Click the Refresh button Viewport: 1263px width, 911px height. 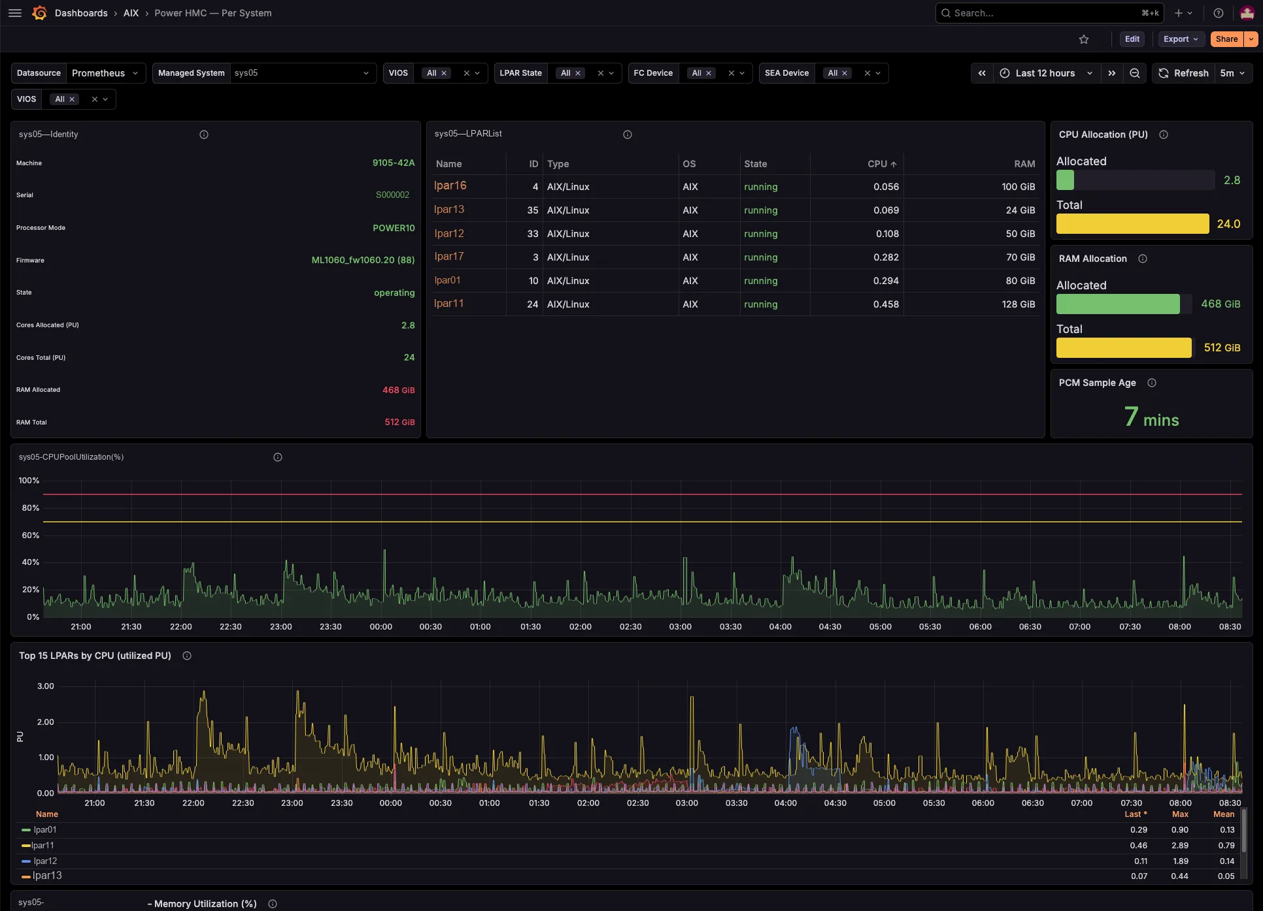pyautogui.click(x=1183, y=73)
